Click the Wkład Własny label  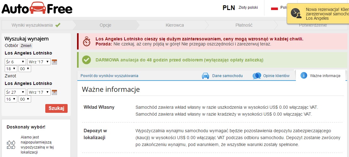click(99, 107)
